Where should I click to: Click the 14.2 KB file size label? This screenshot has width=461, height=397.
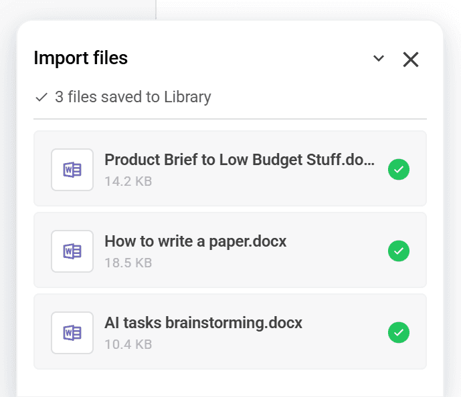pos(128,181)
